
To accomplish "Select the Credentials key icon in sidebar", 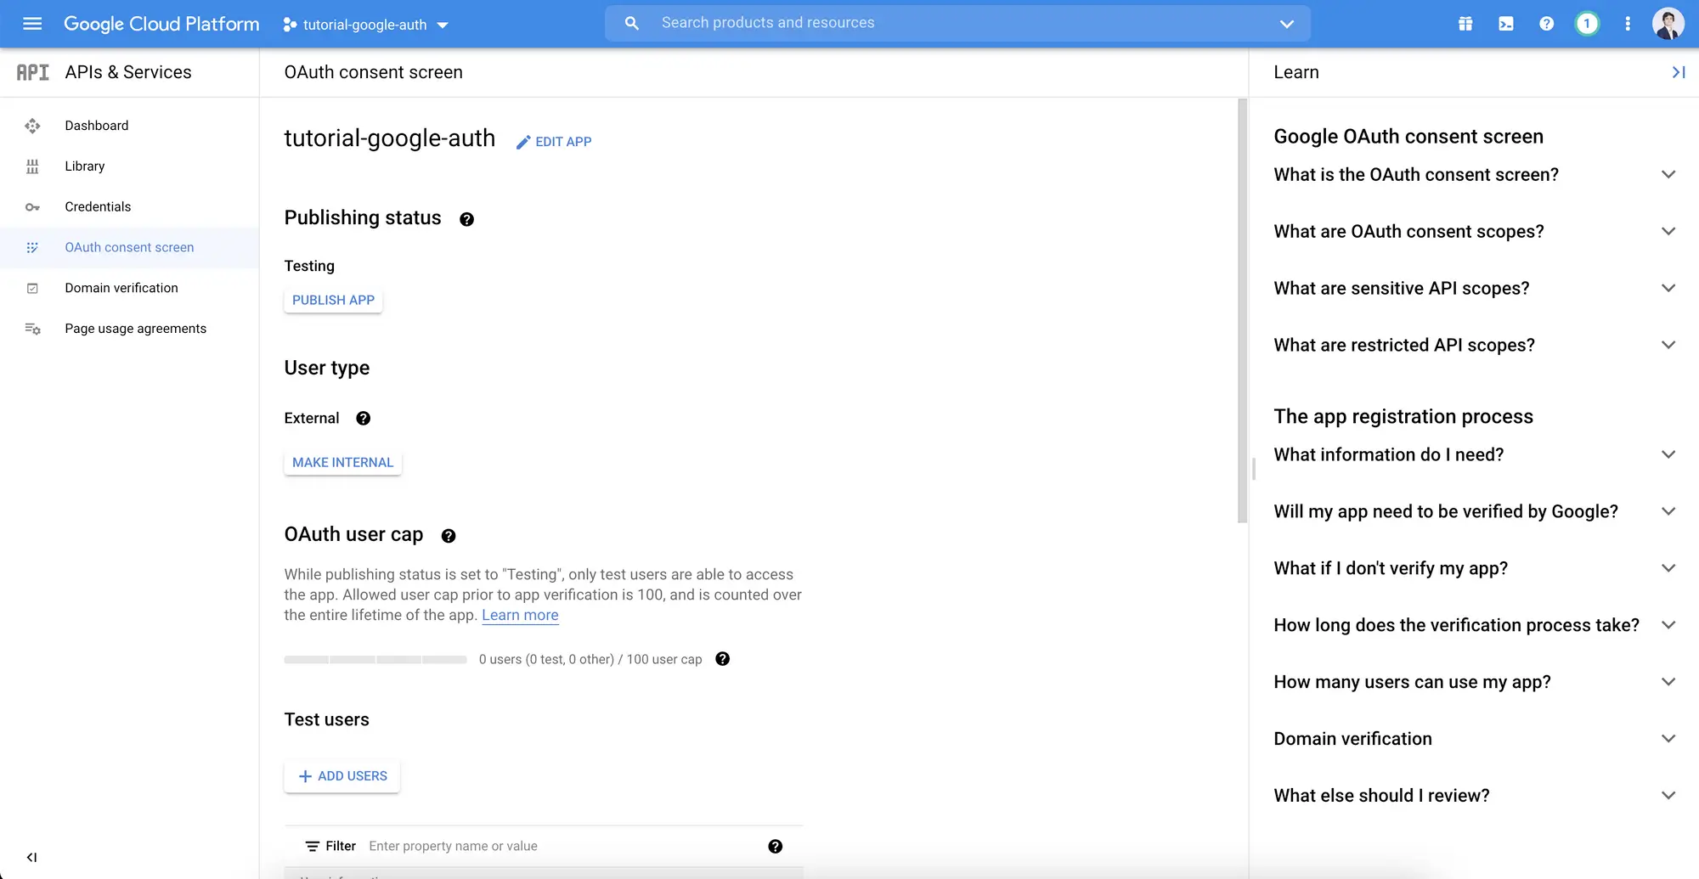I will [x=32, y=206].
